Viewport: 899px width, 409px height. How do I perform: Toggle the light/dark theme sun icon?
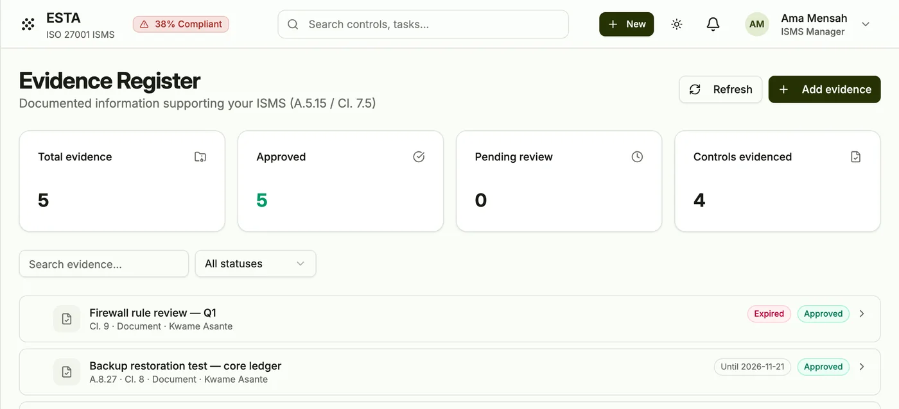point(677,24)
